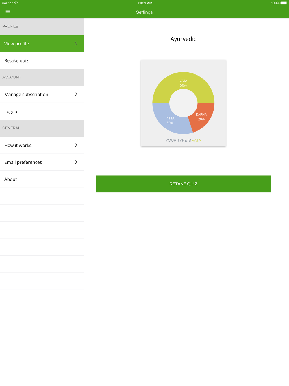Open How it works chevron arrow
289x386 pixels.
click(76, 145)
